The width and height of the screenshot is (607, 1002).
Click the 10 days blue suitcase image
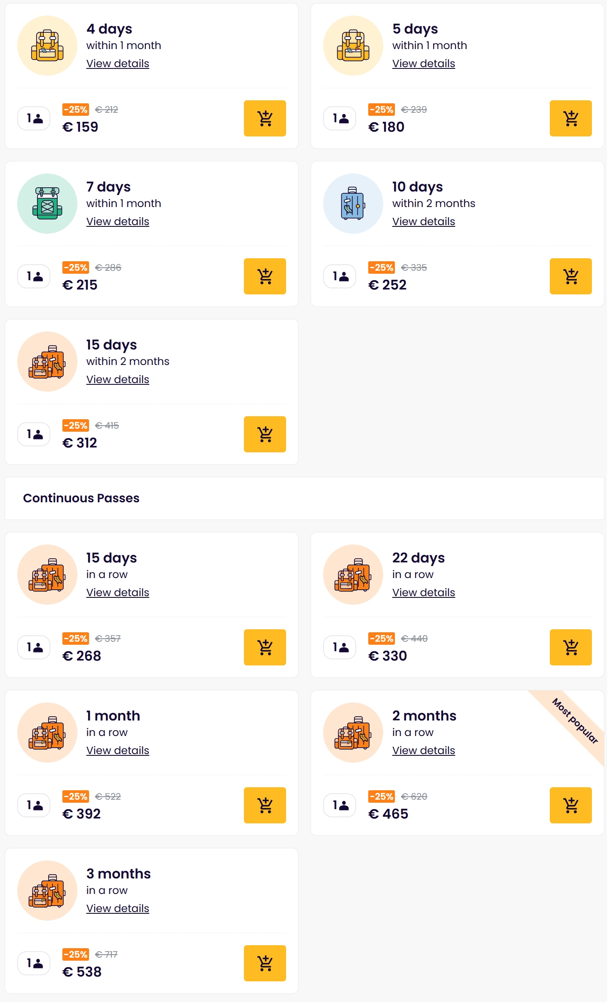pyautogui.click(x=353, y=204)
